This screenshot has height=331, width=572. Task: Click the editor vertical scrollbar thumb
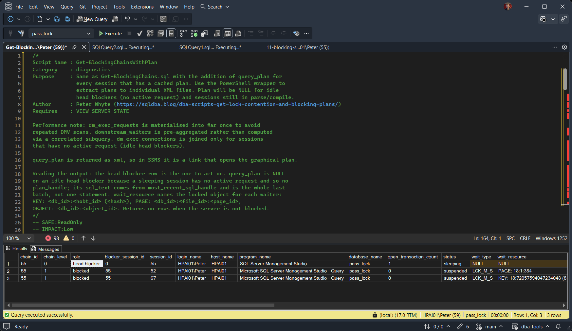[x=565, y=79]
